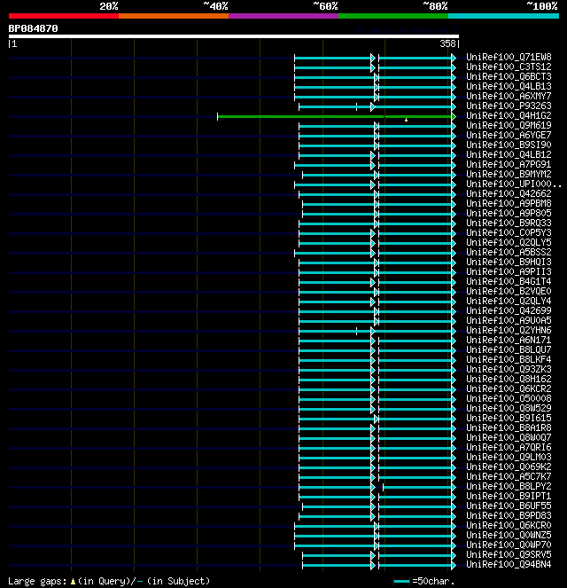Select hit UniRef100_A6N171

coord(509,340)
